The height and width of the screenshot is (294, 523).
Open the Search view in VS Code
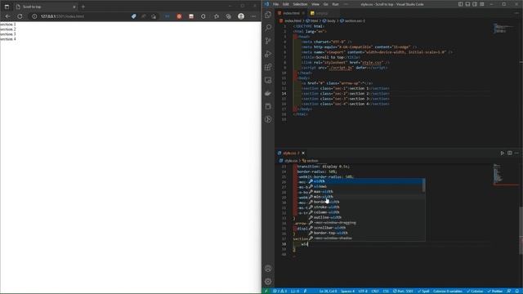point(268,28)
